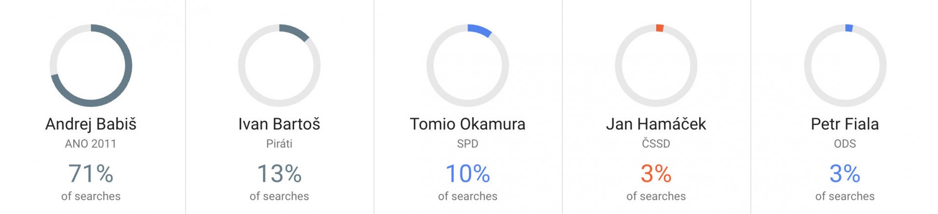Select the Petr Fiala name
The width and height of the screenshot is (938, 214).
[x=845, y=124]
